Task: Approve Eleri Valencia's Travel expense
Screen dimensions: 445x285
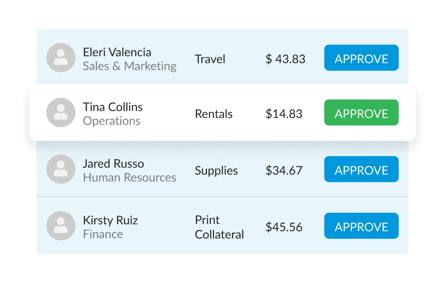Action: [361, 58]
